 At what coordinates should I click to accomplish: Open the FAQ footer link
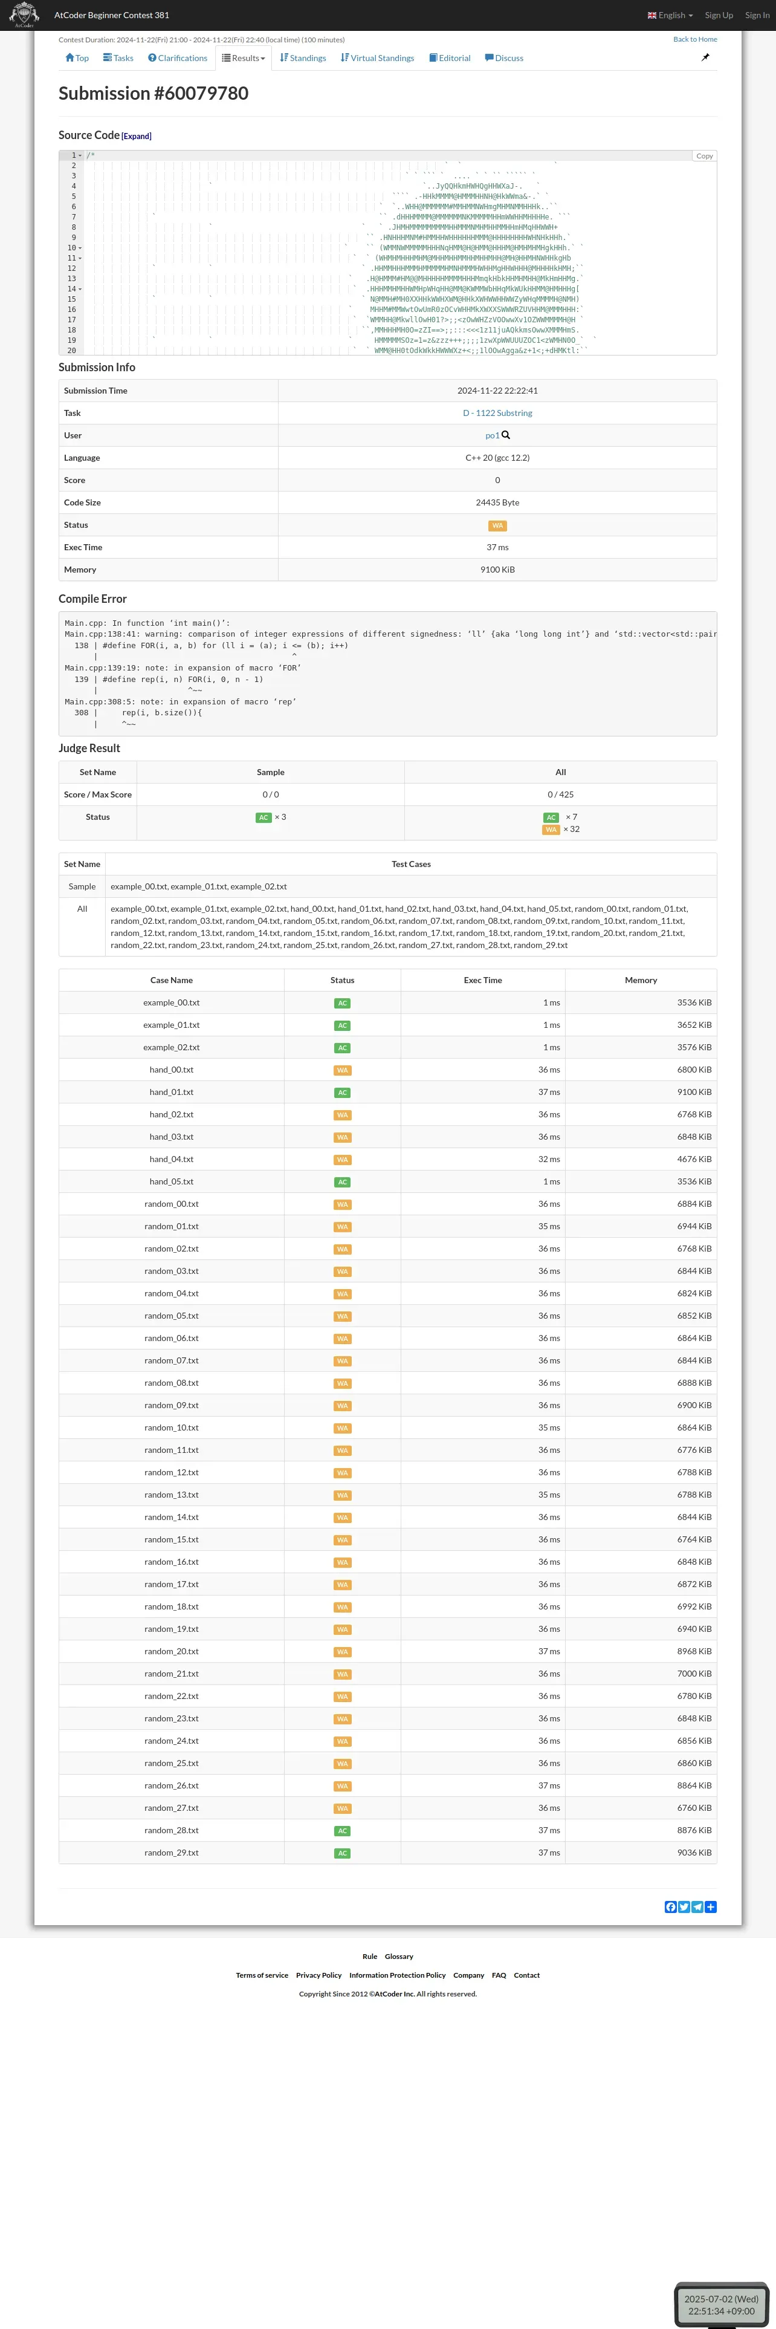click(499, 1975)
